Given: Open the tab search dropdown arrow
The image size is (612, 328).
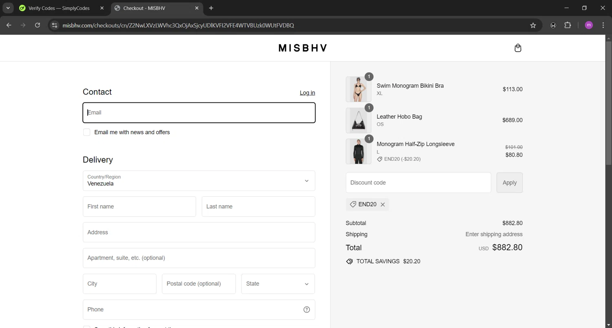Looking at the screenshot, I should pos(8,8).
